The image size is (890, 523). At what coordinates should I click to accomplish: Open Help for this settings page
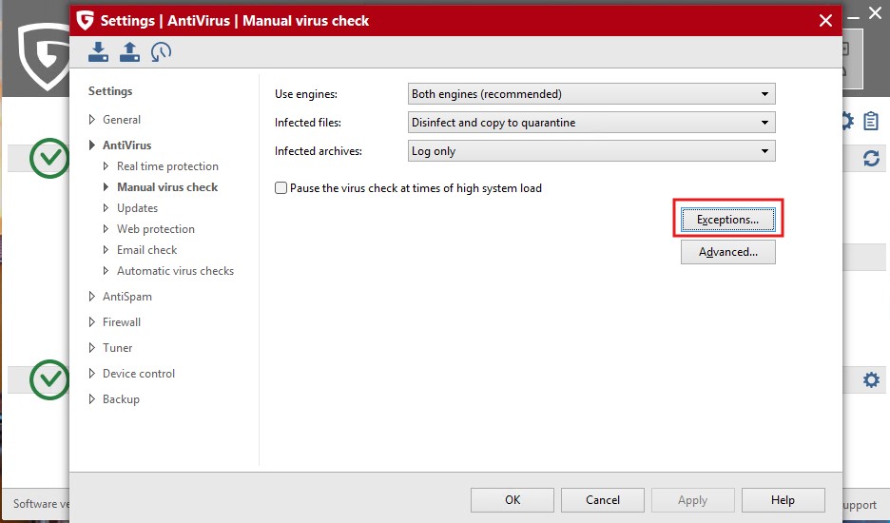783,500
